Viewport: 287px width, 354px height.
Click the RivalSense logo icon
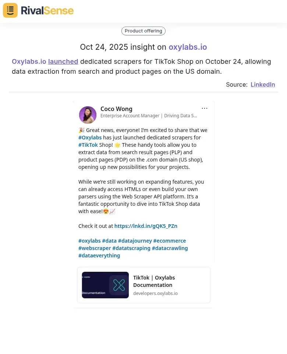[x=10, y=10]
